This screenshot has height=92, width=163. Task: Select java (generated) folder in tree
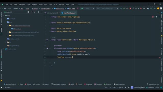pyautogui.click(x=13, y=39)
